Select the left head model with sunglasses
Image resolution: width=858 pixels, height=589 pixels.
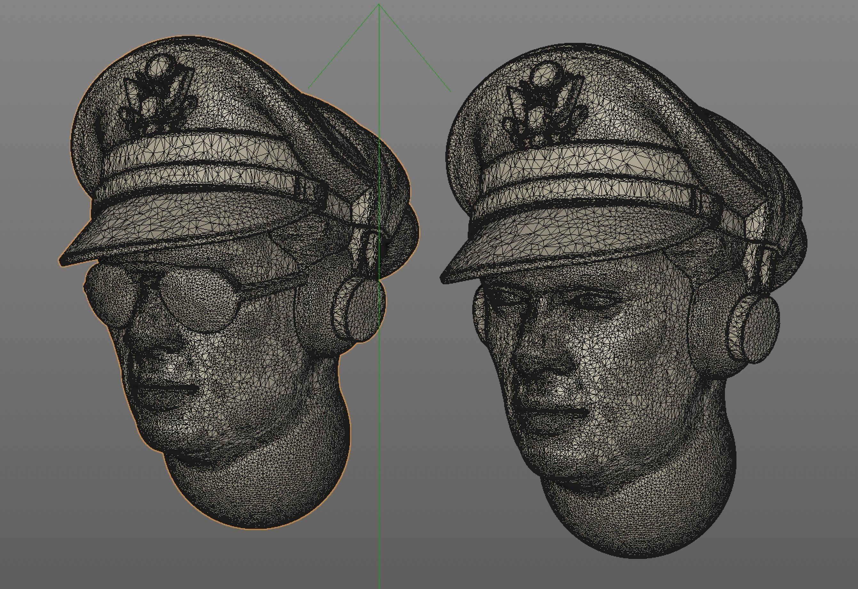click(258, 369)
